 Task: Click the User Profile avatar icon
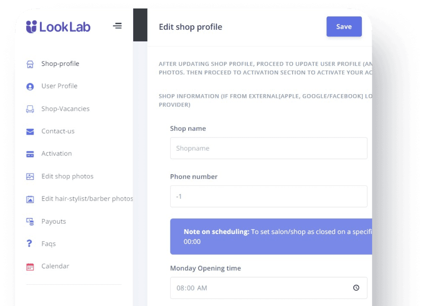point(30,86)
